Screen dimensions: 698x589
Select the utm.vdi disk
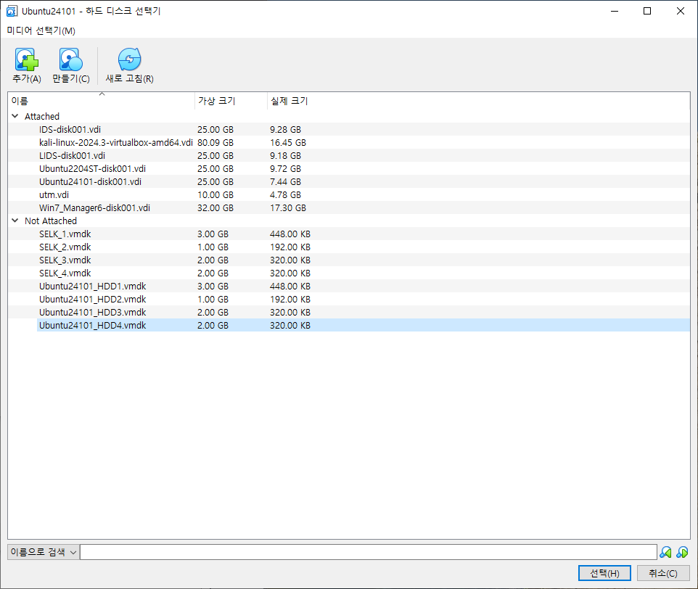tap(54, 195)
